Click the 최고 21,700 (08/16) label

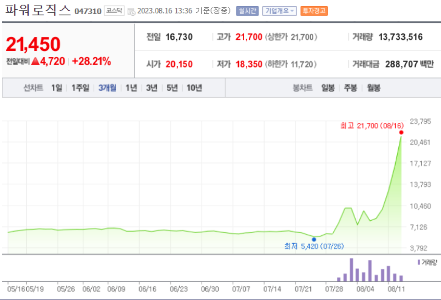[372, 126]
